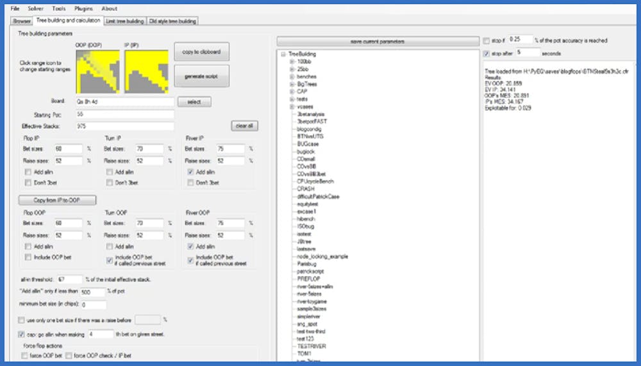The width and height of the screenshot is (641, 366).
Task: Click the Board input field
Action: tap(125, 101)
